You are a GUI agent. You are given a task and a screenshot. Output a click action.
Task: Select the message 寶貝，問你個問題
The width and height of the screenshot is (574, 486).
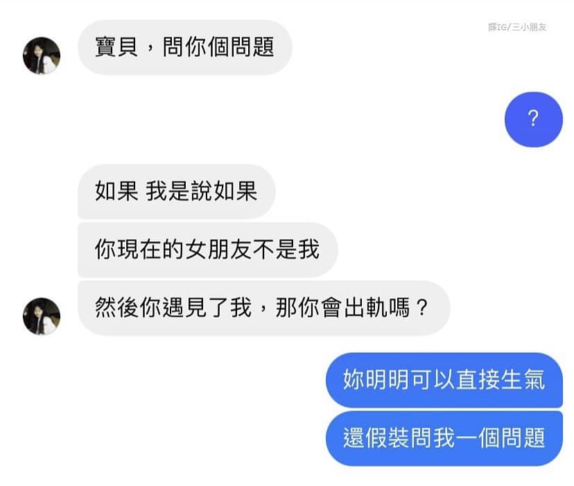[x=185, y=48]
